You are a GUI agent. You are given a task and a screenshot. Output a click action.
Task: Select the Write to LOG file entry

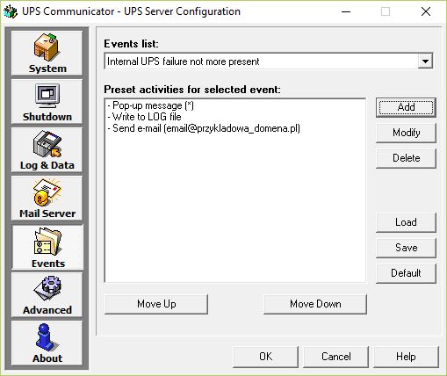144,117
